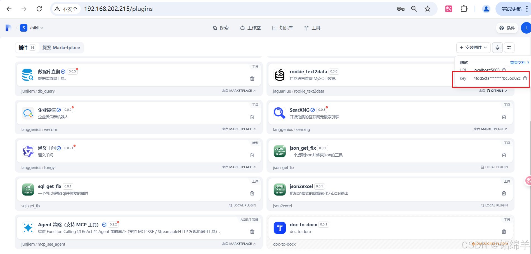Bookmark this page with the star icon

coord(427,9)
